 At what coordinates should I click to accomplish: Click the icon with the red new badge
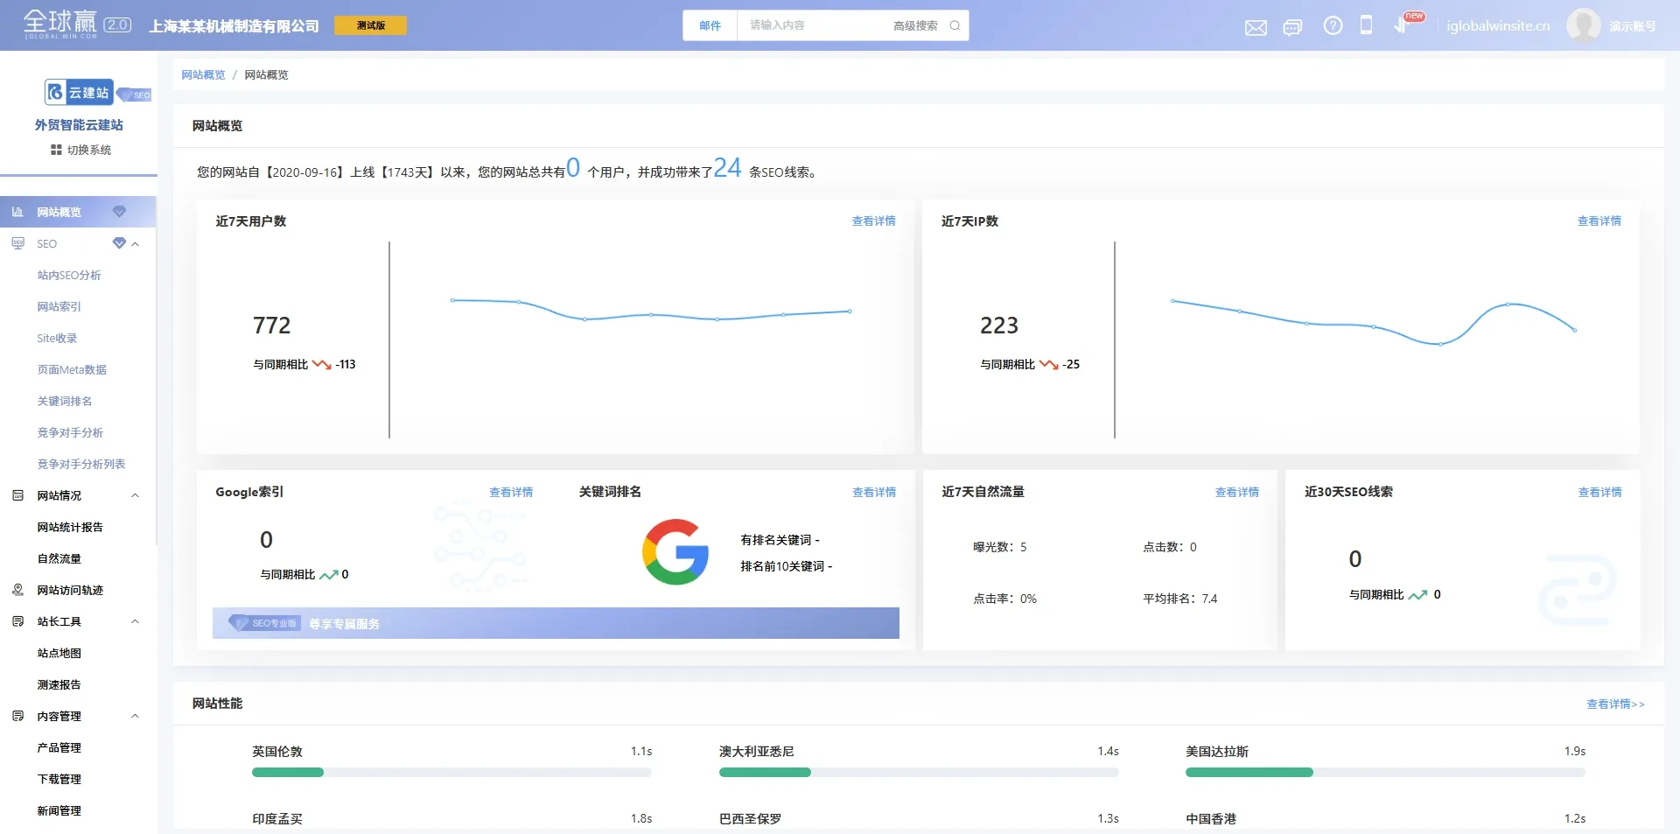point(1402,25)
